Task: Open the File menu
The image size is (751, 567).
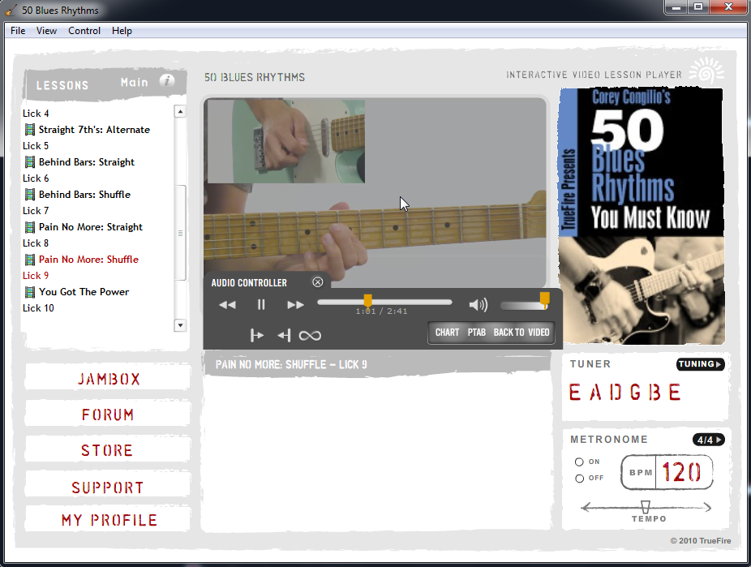Action: 18,31
